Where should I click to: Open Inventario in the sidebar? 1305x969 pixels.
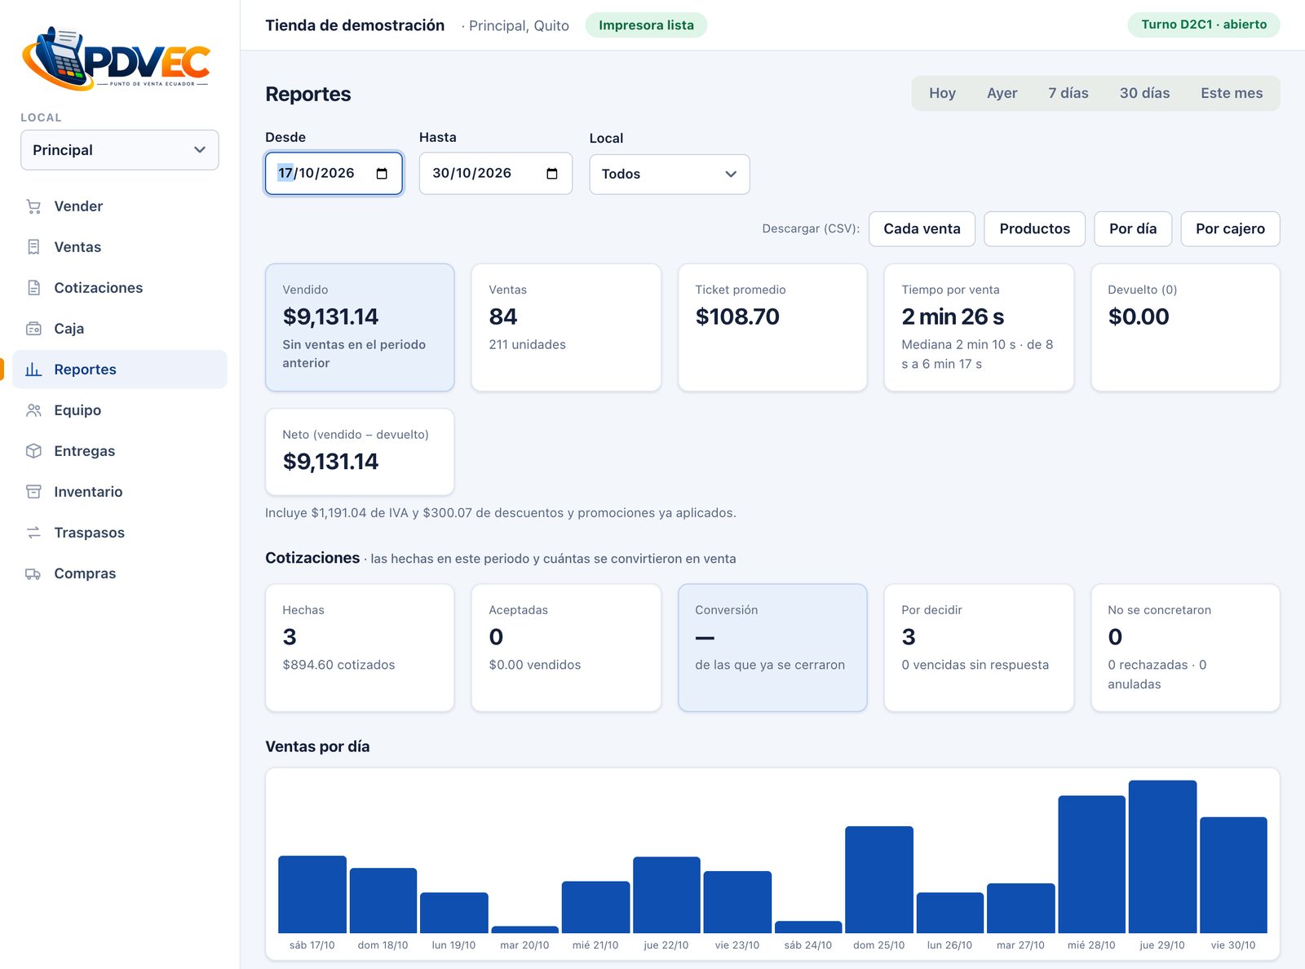(120, 492)
